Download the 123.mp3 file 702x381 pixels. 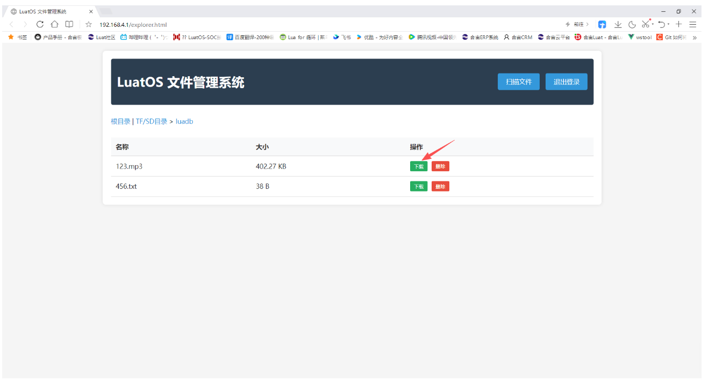click(419, 166)
